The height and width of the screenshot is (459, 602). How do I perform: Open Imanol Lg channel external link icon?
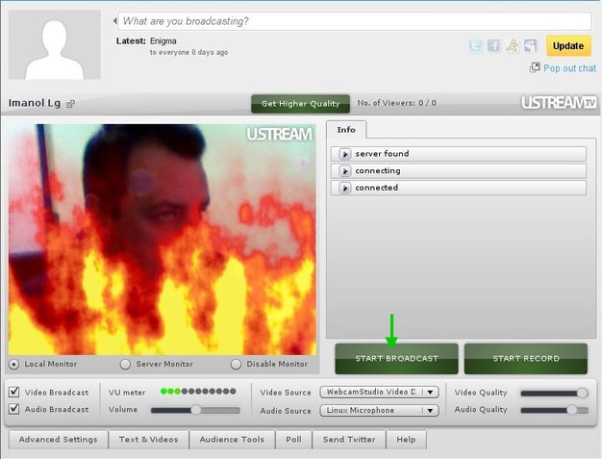click(70, 104)
